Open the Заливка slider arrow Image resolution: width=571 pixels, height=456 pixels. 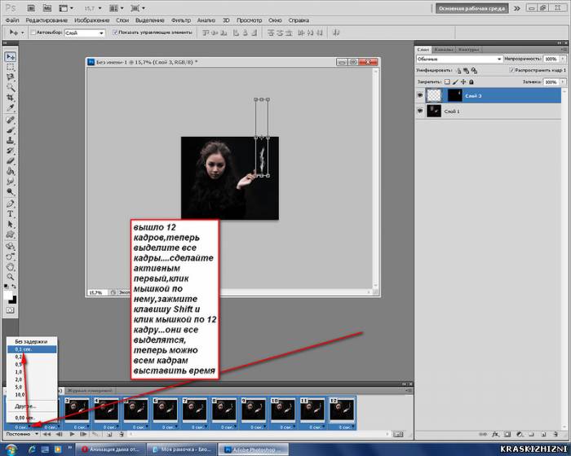563,82
